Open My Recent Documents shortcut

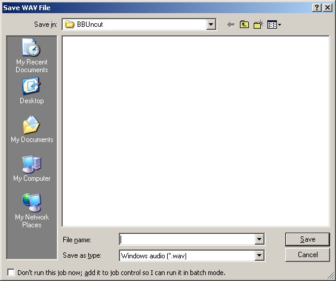point(32,55)
